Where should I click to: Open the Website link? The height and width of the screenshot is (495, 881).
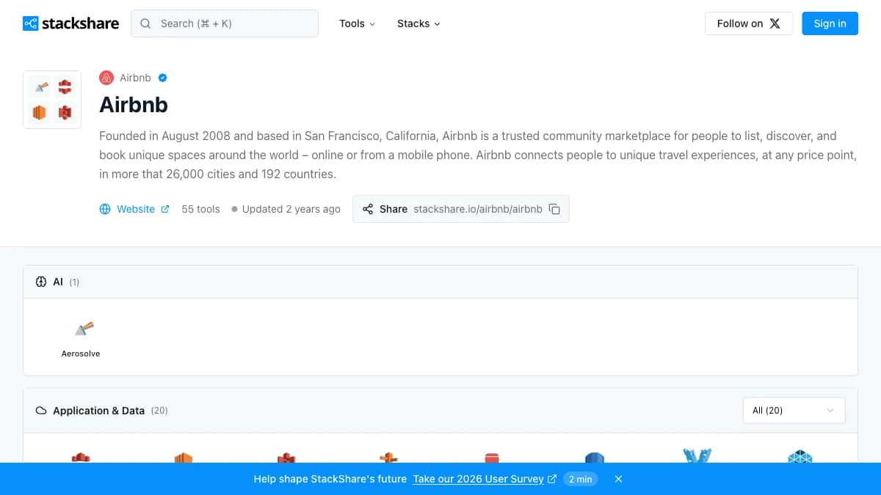coord(136,209)
